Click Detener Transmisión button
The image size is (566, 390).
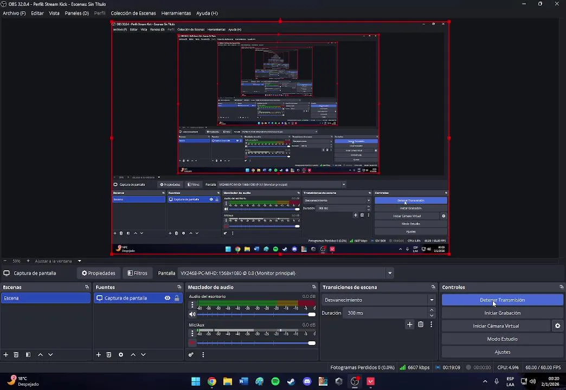[x=503, y=300]
